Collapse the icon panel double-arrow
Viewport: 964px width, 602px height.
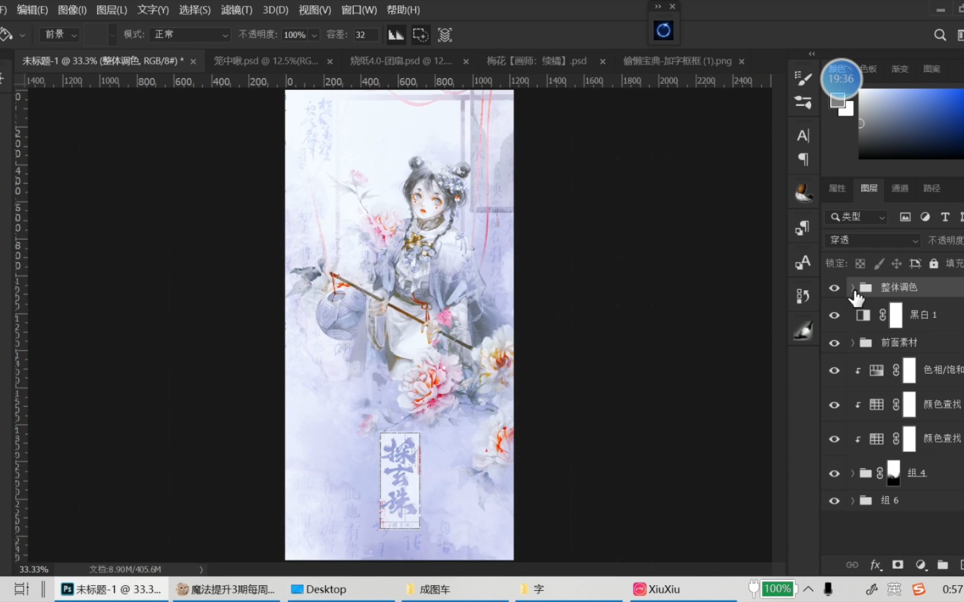[812, 54]
